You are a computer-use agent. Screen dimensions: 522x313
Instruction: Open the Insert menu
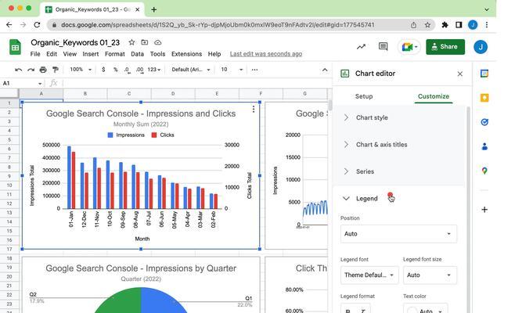pos(91,54)
